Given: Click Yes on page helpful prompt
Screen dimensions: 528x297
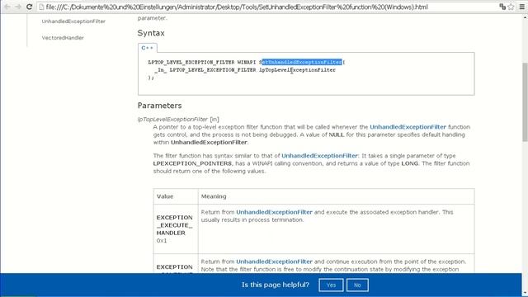Looking at the screenshot, I should [331, 285].
